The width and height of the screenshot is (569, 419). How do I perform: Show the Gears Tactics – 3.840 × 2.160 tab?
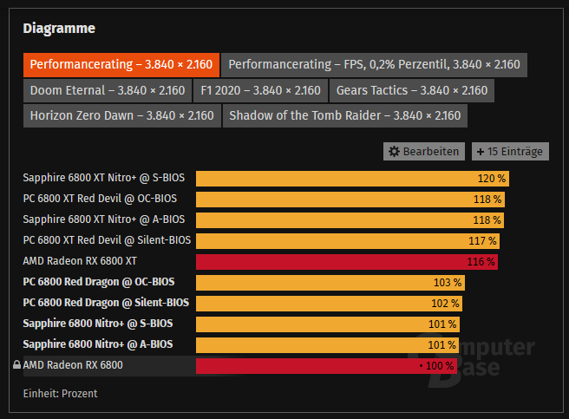412,90
